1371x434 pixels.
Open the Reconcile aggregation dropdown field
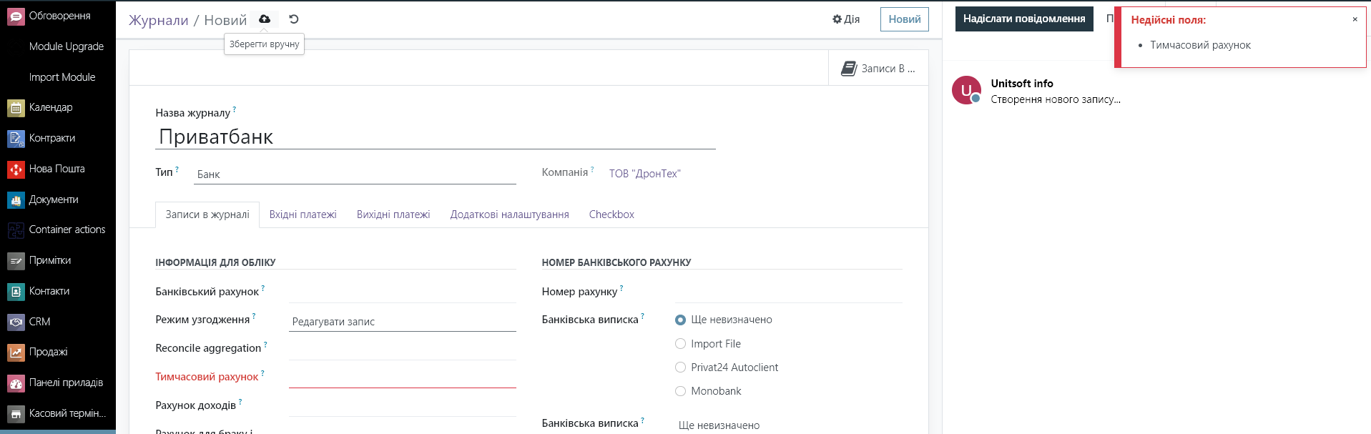(403, 350)
